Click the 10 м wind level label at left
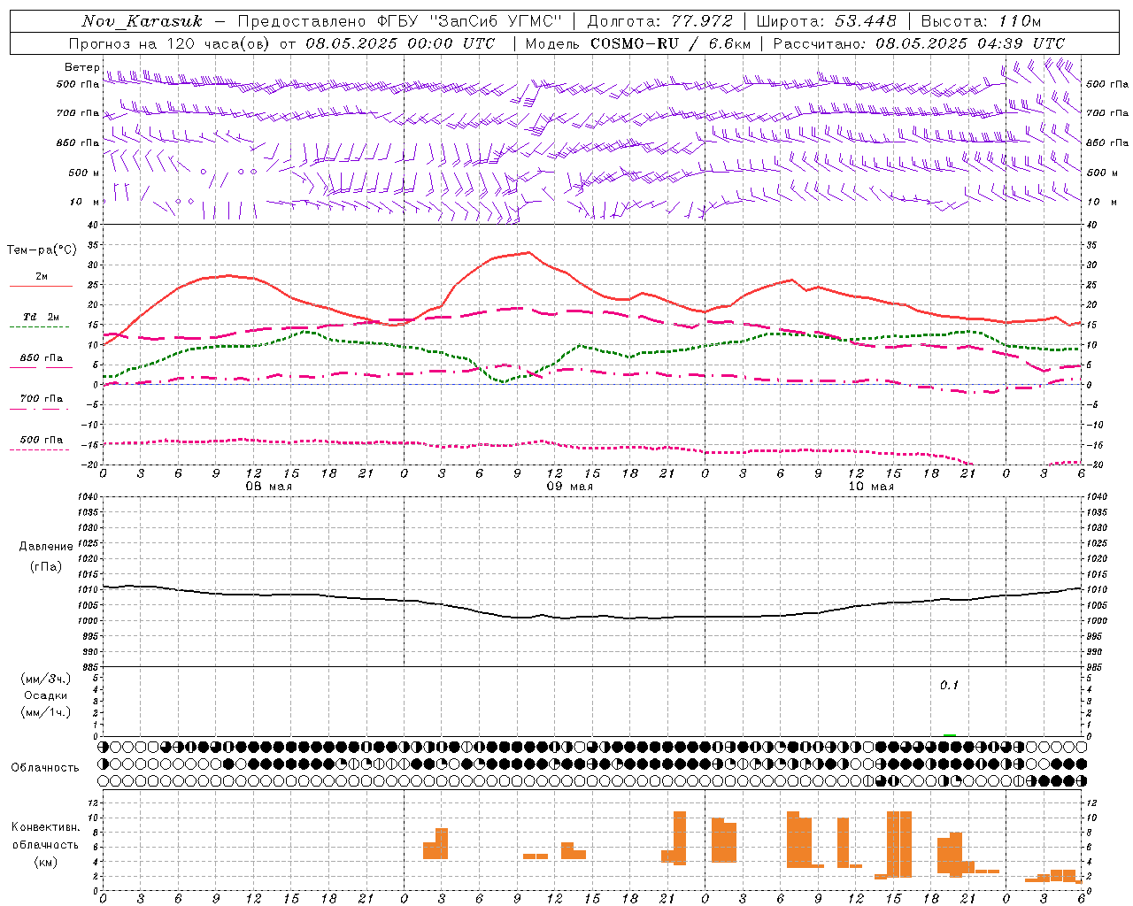This screenshot has height=906, width=1133. [x=85, y=203]
